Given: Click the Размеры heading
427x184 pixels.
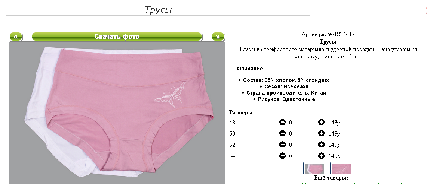Looking at the screenshot, I should tap(241, 112).
